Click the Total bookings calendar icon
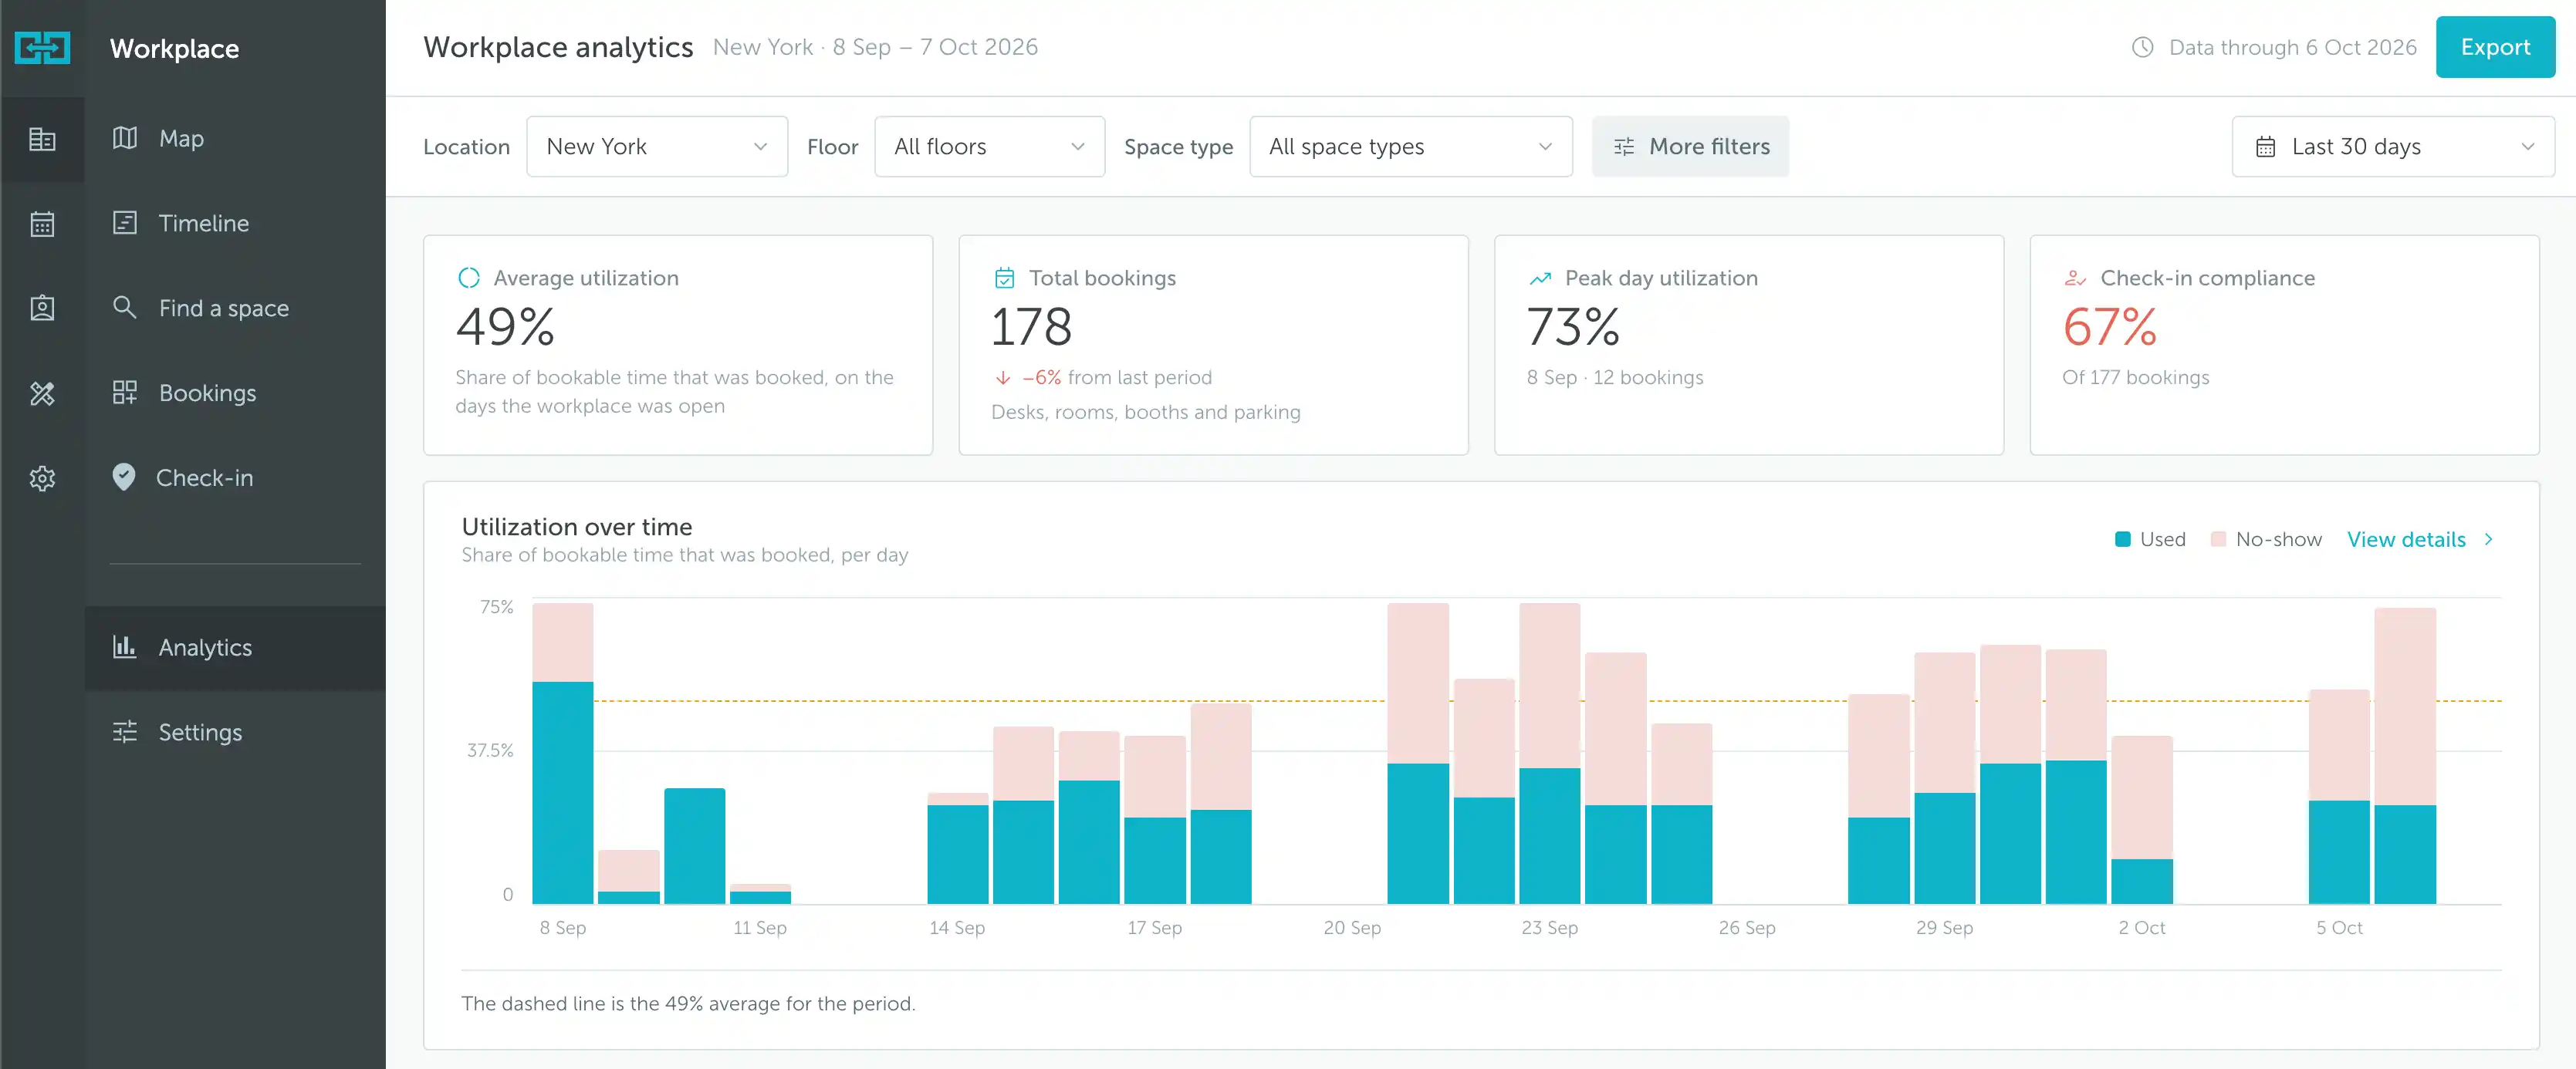Image resolution: width=2576 pixels, height=1069 pixels. [1004, 278]
